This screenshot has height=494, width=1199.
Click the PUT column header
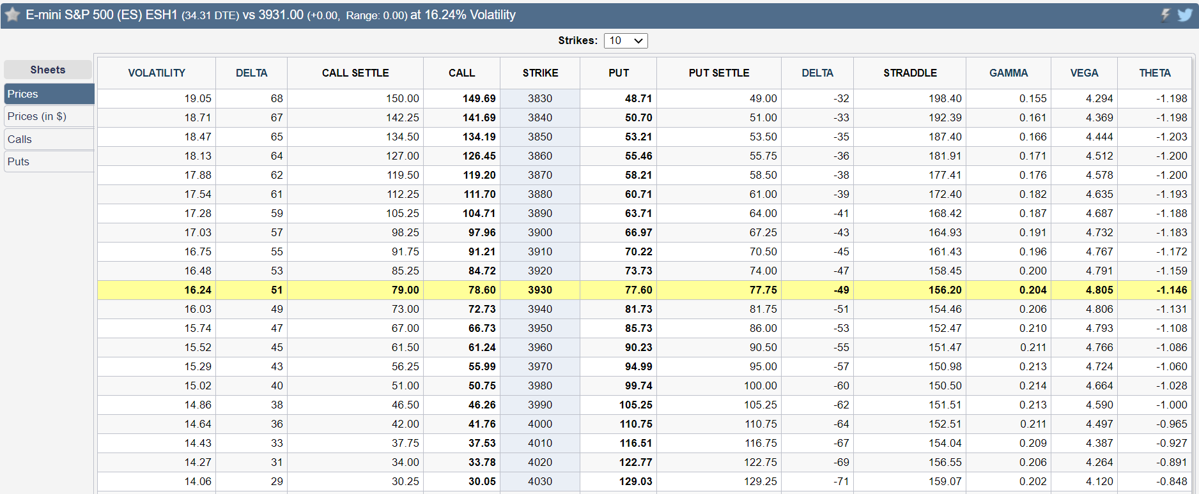click(619, 73)
